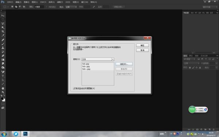Select the Horizontal Type tool

coord(3,76)
